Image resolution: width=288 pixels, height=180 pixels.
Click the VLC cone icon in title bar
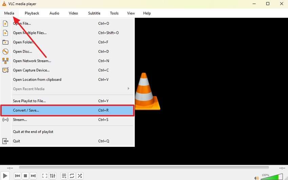pyautogui.click(x=4, y=4)
